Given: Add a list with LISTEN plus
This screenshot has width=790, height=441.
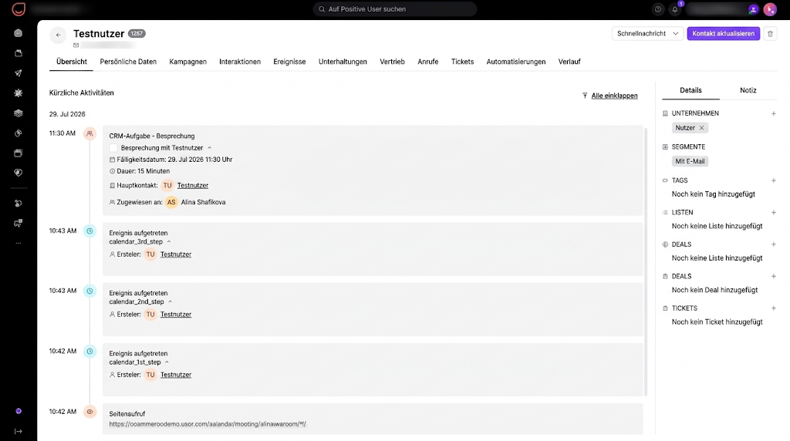Looking at the screenshot, I should click(773, 213).
